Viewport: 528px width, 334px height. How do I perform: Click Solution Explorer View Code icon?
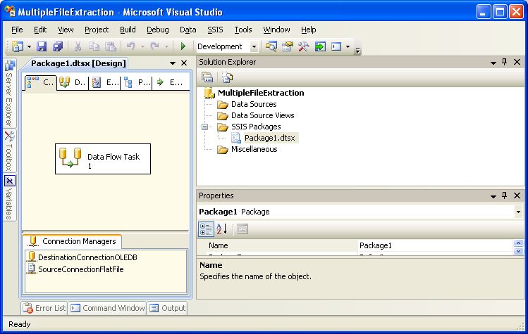pyautogui.click(x=227, y=77)
